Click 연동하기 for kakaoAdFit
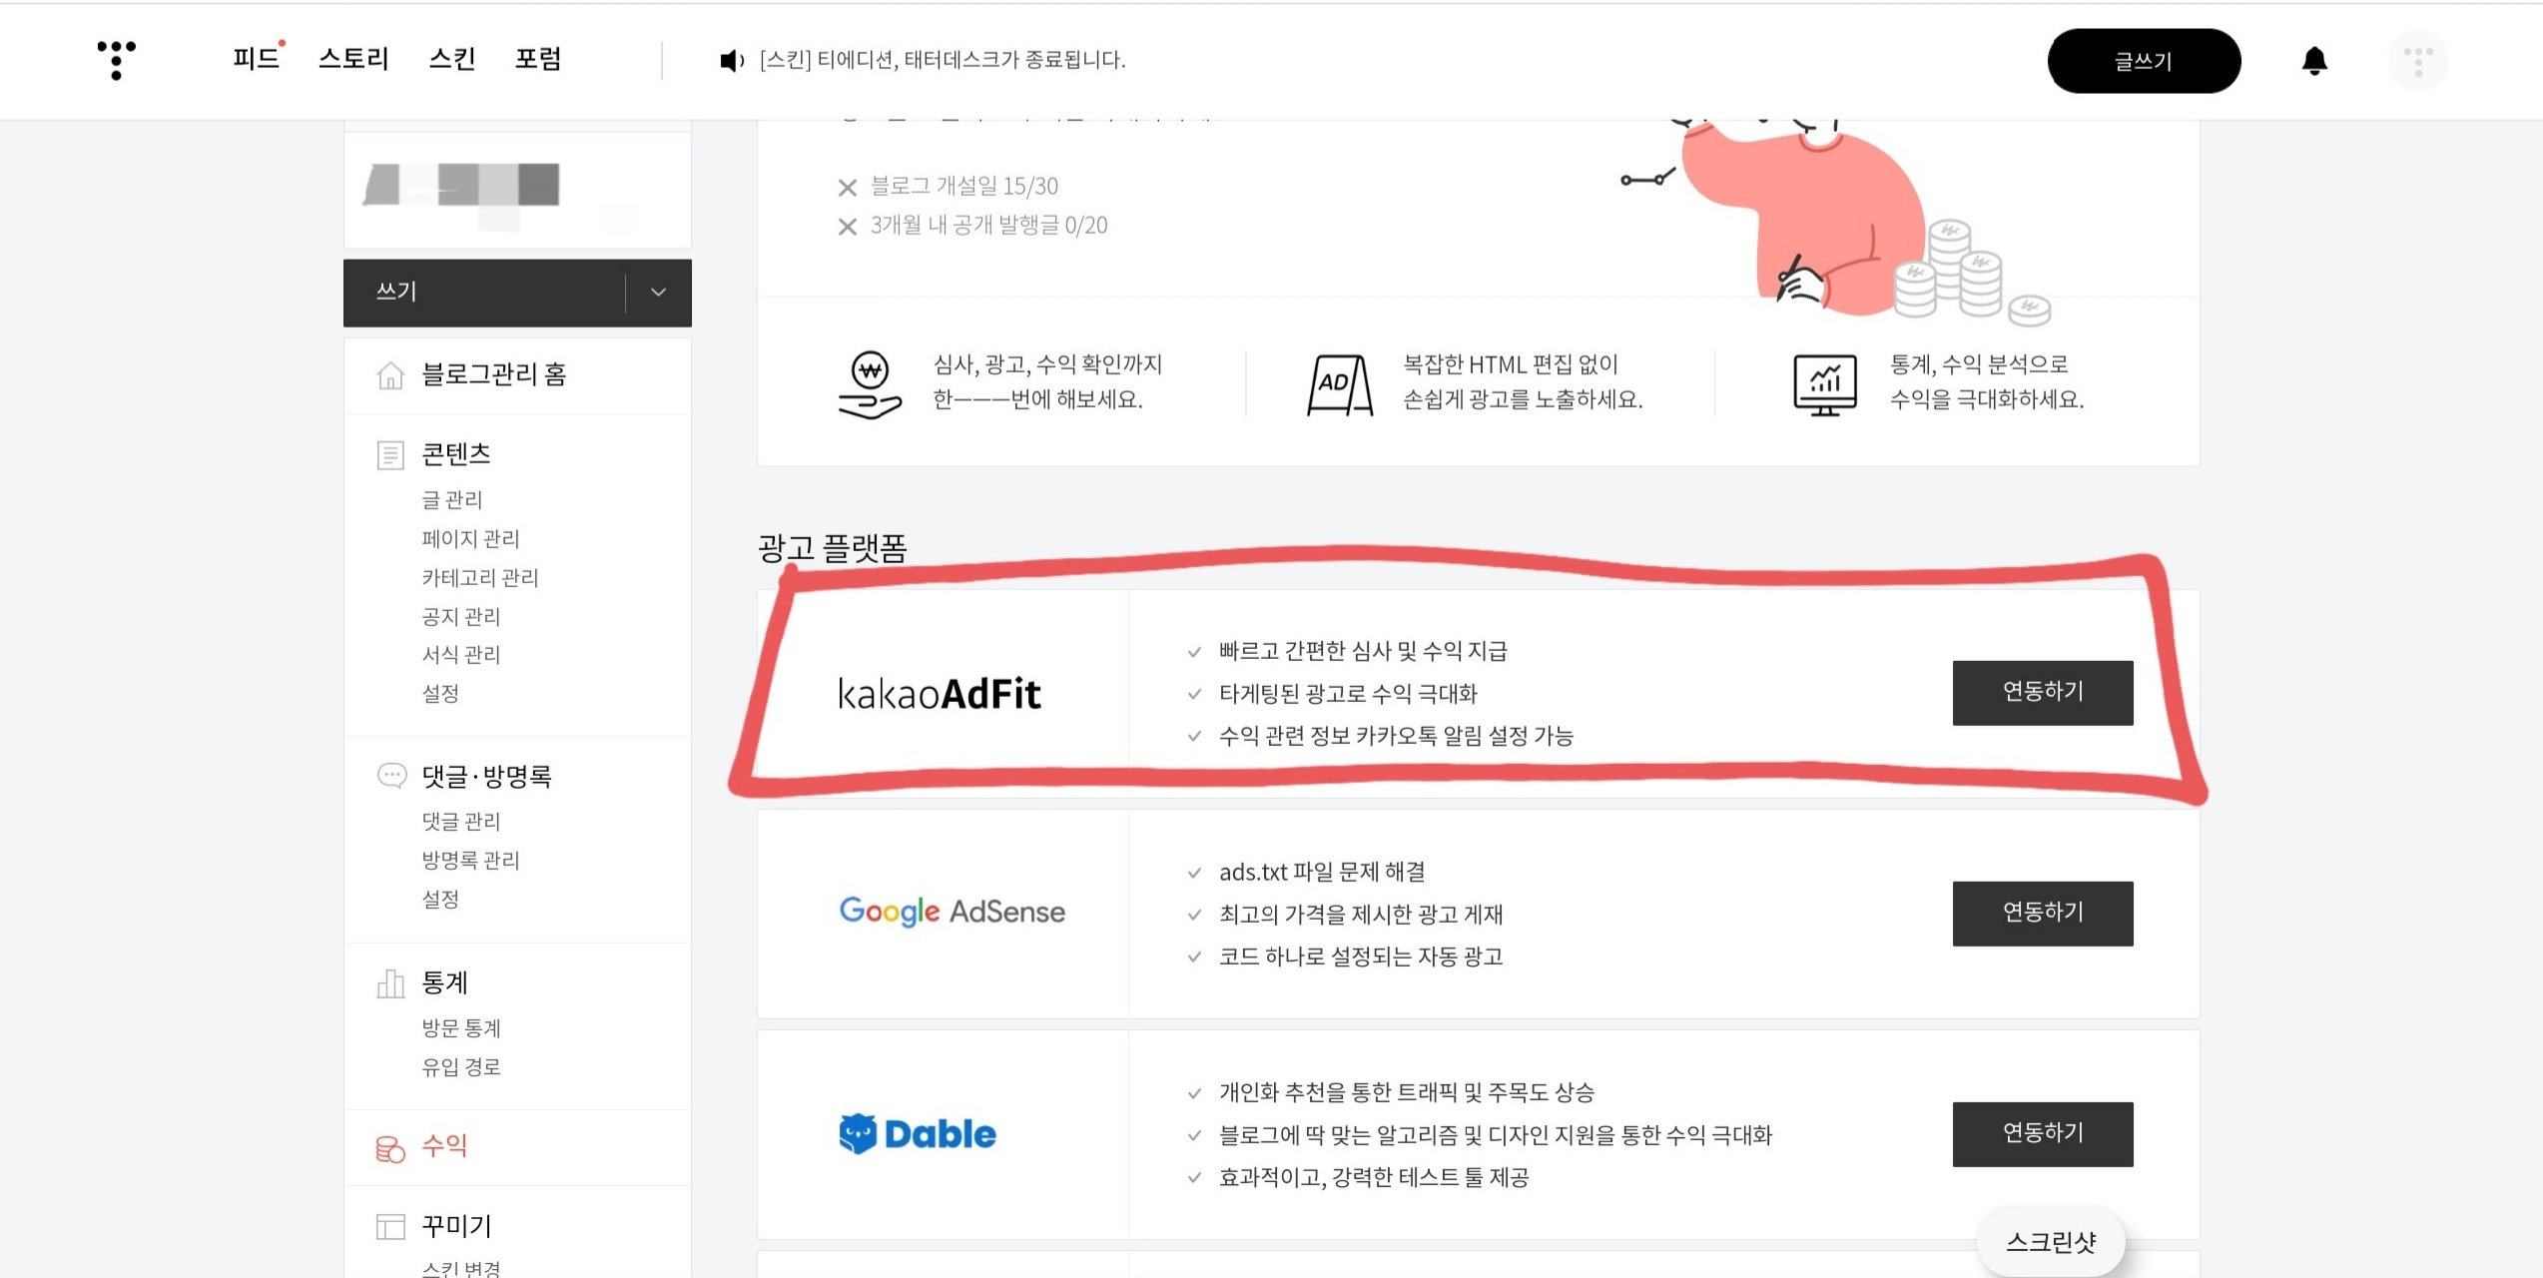Screen dimensions: 2543x1278 click(x=2043, y=692)
